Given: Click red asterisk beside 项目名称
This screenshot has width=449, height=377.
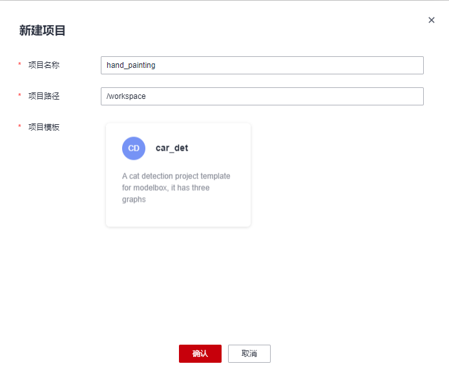Looking at the screenshot, I should tap(19, 64).
